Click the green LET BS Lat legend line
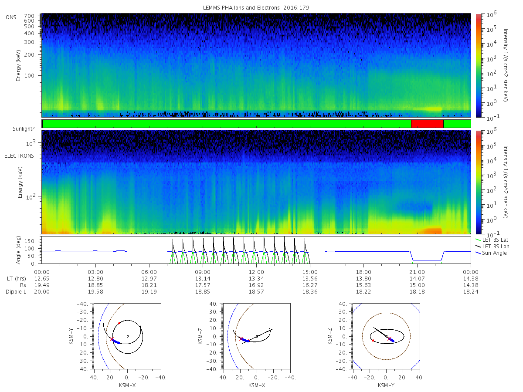 click(x=479, y=240)
